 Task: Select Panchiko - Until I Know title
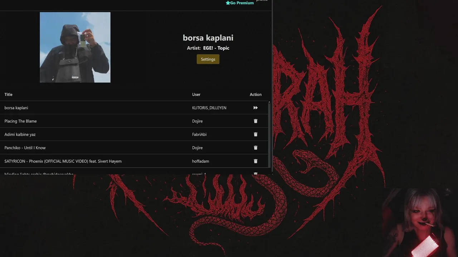[x=25, y=148]
